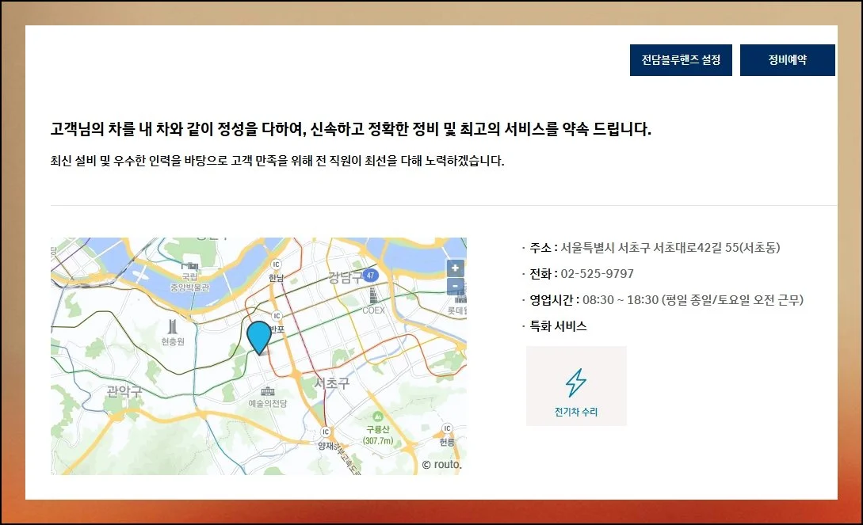
Task: Click the 한남 IC marker on map
Action: point(276,264)
